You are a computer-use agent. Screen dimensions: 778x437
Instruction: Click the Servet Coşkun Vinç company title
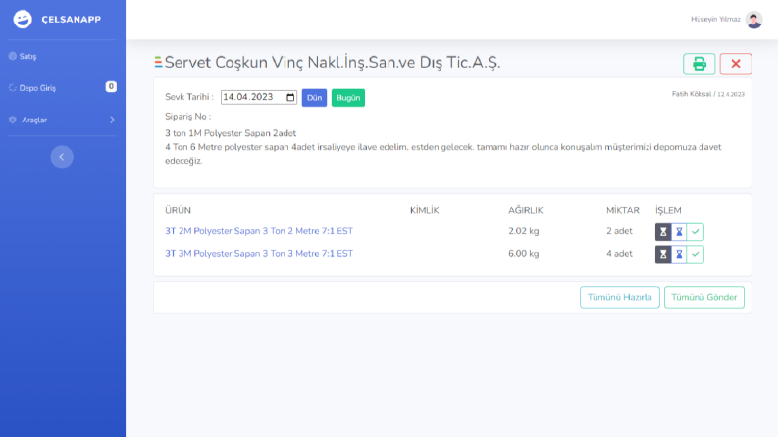(x=333, y=63)
